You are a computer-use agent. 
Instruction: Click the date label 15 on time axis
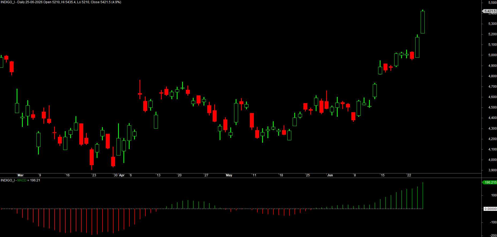pyautogui.click(x=383, y=175)
